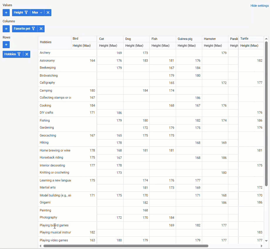Add a new field under Values

tap(6, 12)
